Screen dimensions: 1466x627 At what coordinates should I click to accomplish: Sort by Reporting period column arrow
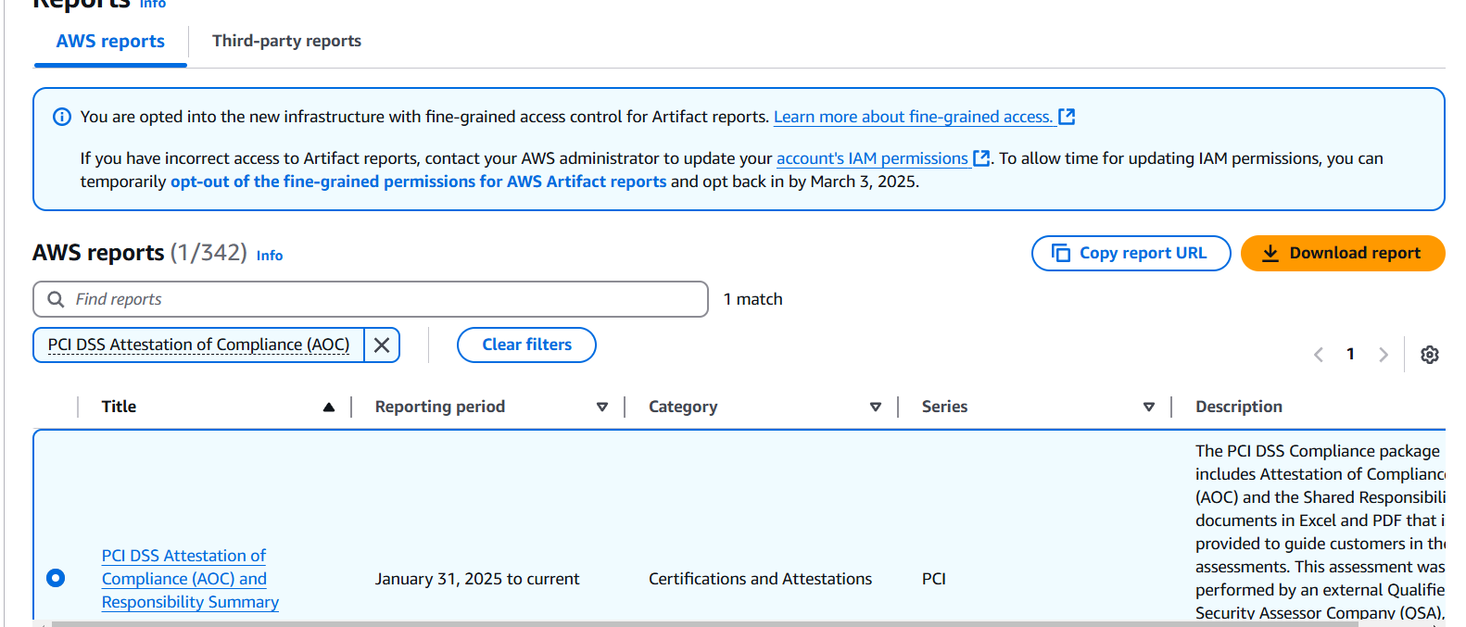[602, 408]
